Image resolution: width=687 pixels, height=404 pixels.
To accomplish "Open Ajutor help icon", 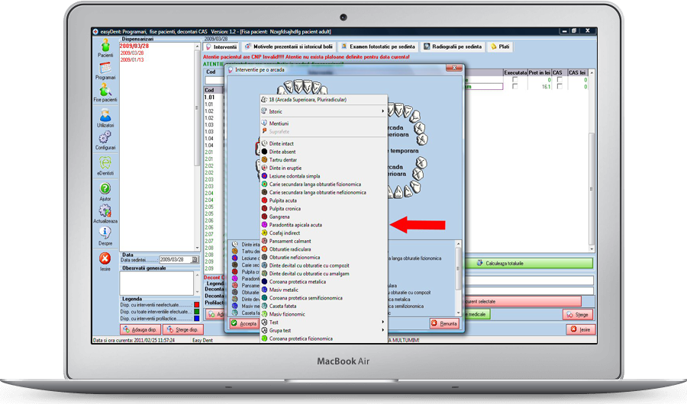I will click(x=105, y=191).
